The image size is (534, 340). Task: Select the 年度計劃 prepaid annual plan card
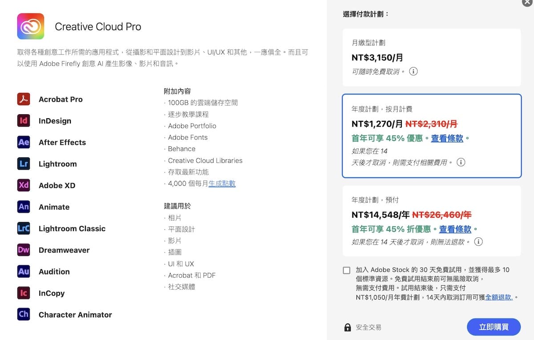[431, 221]
